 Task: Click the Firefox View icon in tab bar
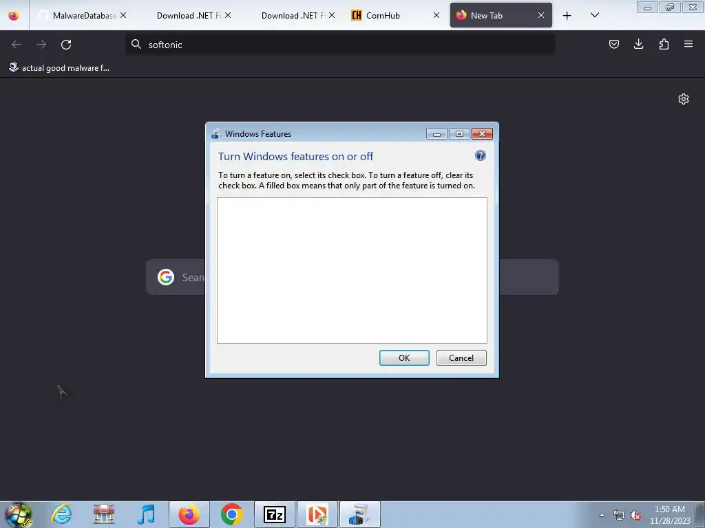[14, 15]
